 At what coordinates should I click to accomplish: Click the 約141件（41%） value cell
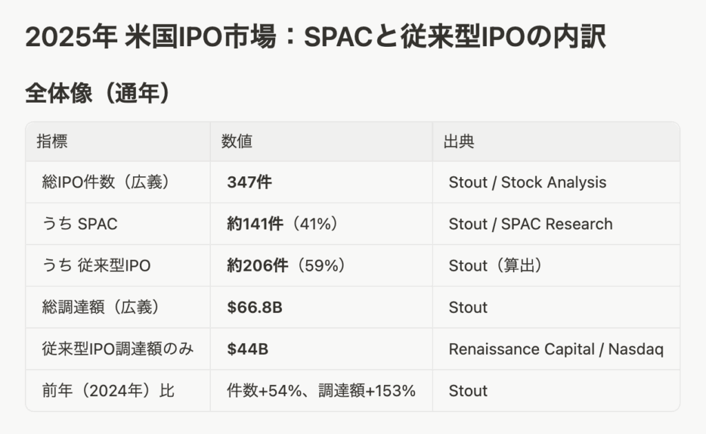tap(282, 224)
